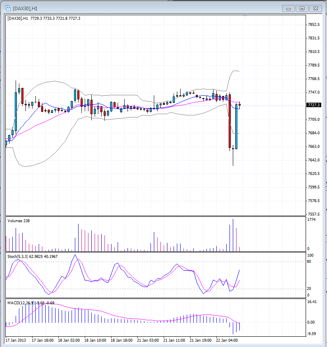Click the Stochastic level 80 scale label
Screen dimensions: 327x347
(309, 262)
